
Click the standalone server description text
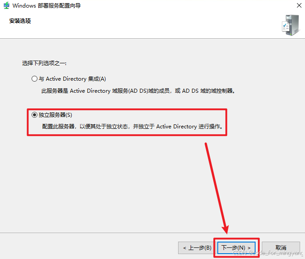pyautogui.click(x=133, y=127)
